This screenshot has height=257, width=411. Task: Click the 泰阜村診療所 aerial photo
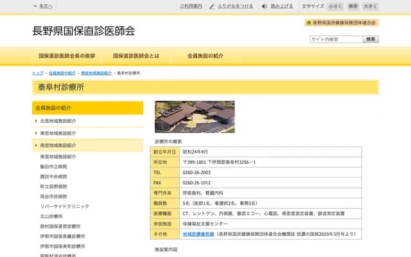(195, 116)
